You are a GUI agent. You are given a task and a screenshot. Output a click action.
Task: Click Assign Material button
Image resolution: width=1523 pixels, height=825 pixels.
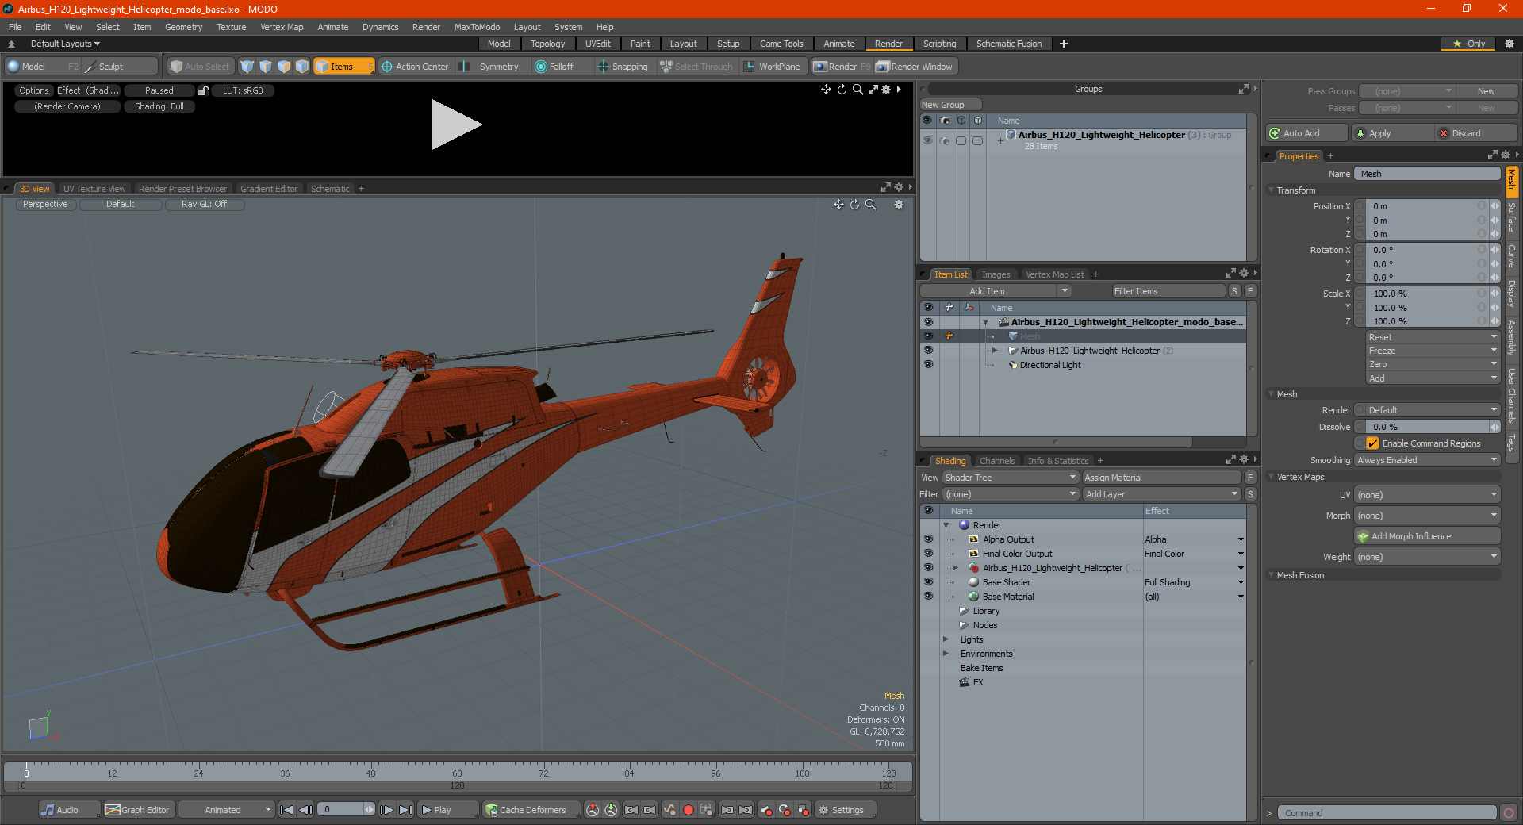[x=1162, y=478]
